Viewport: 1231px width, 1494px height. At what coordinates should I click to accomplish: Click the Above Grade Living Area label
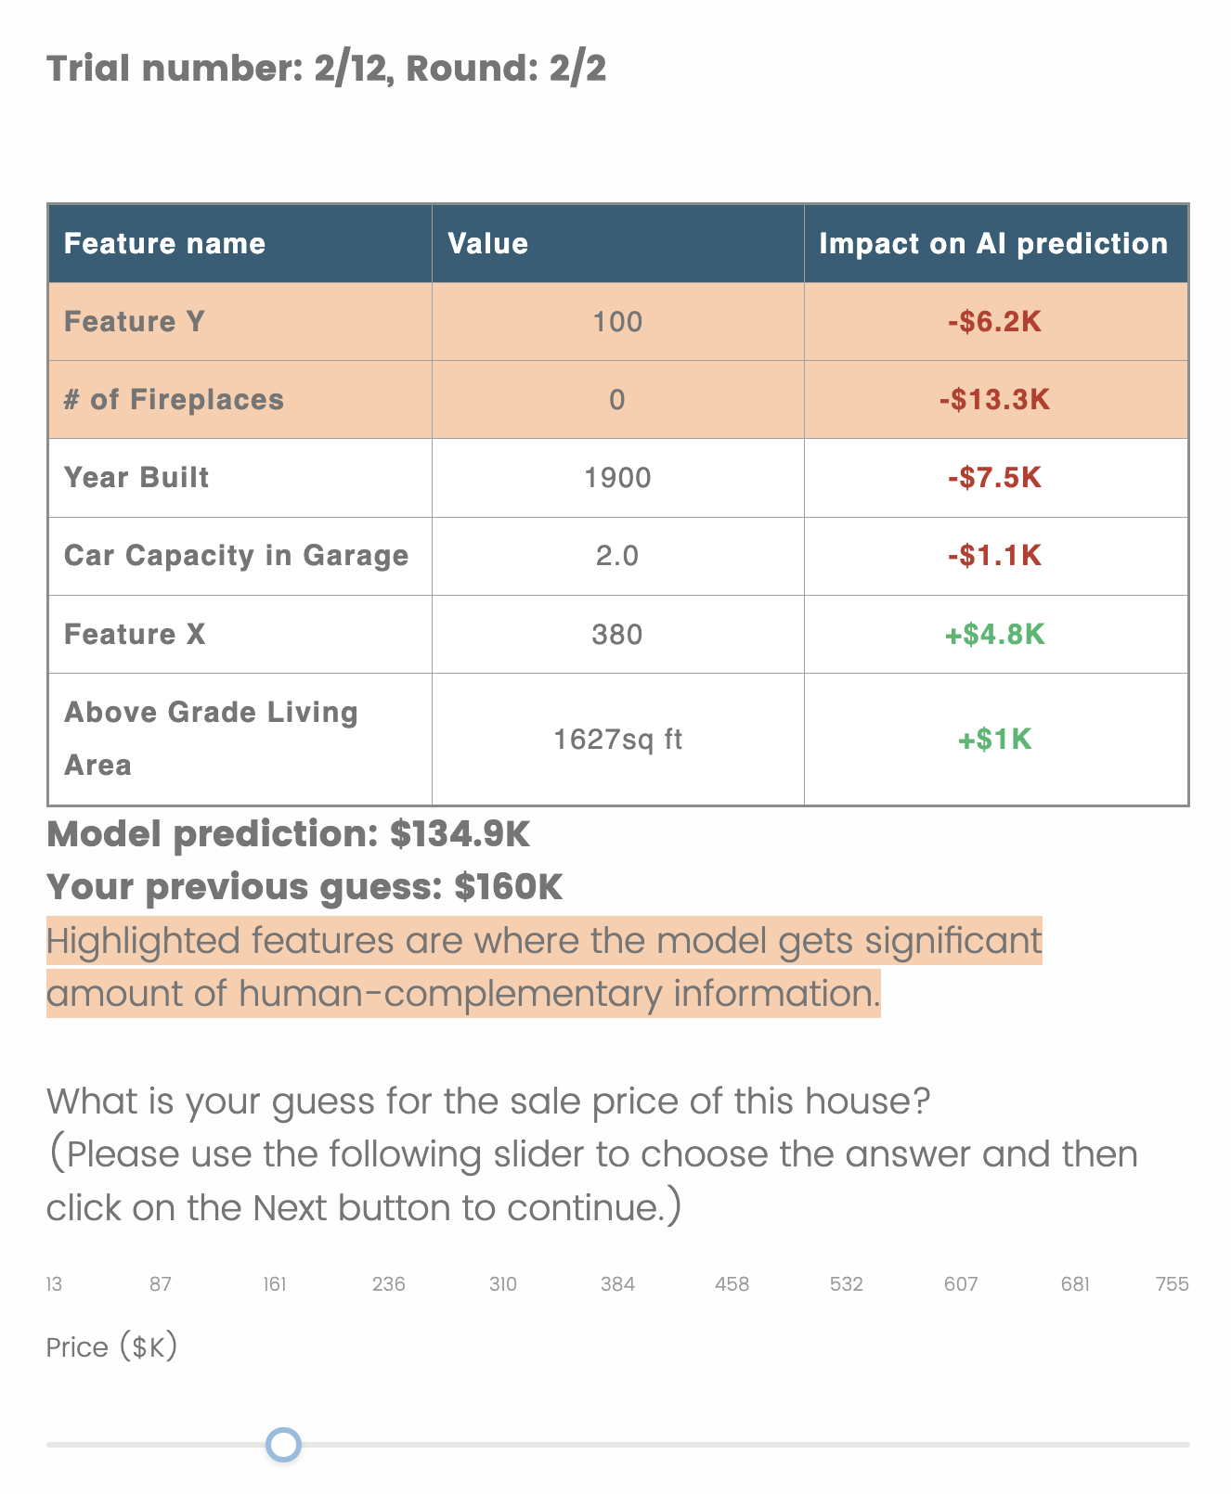point(211,739)
